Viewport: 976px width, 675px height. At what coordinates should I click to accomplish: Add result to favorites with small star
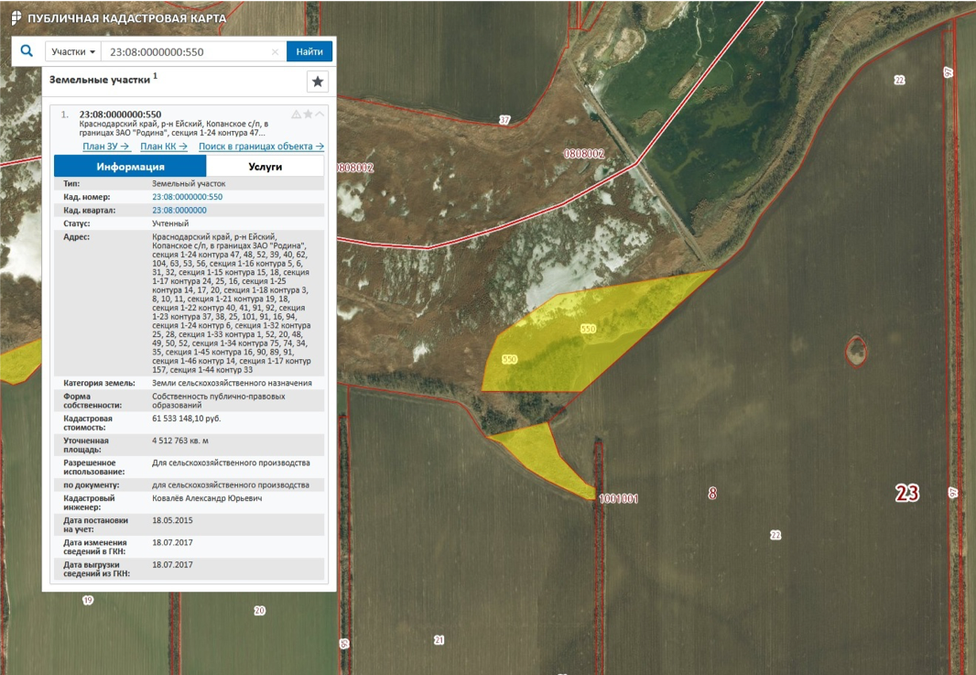[x=308, y=114]
